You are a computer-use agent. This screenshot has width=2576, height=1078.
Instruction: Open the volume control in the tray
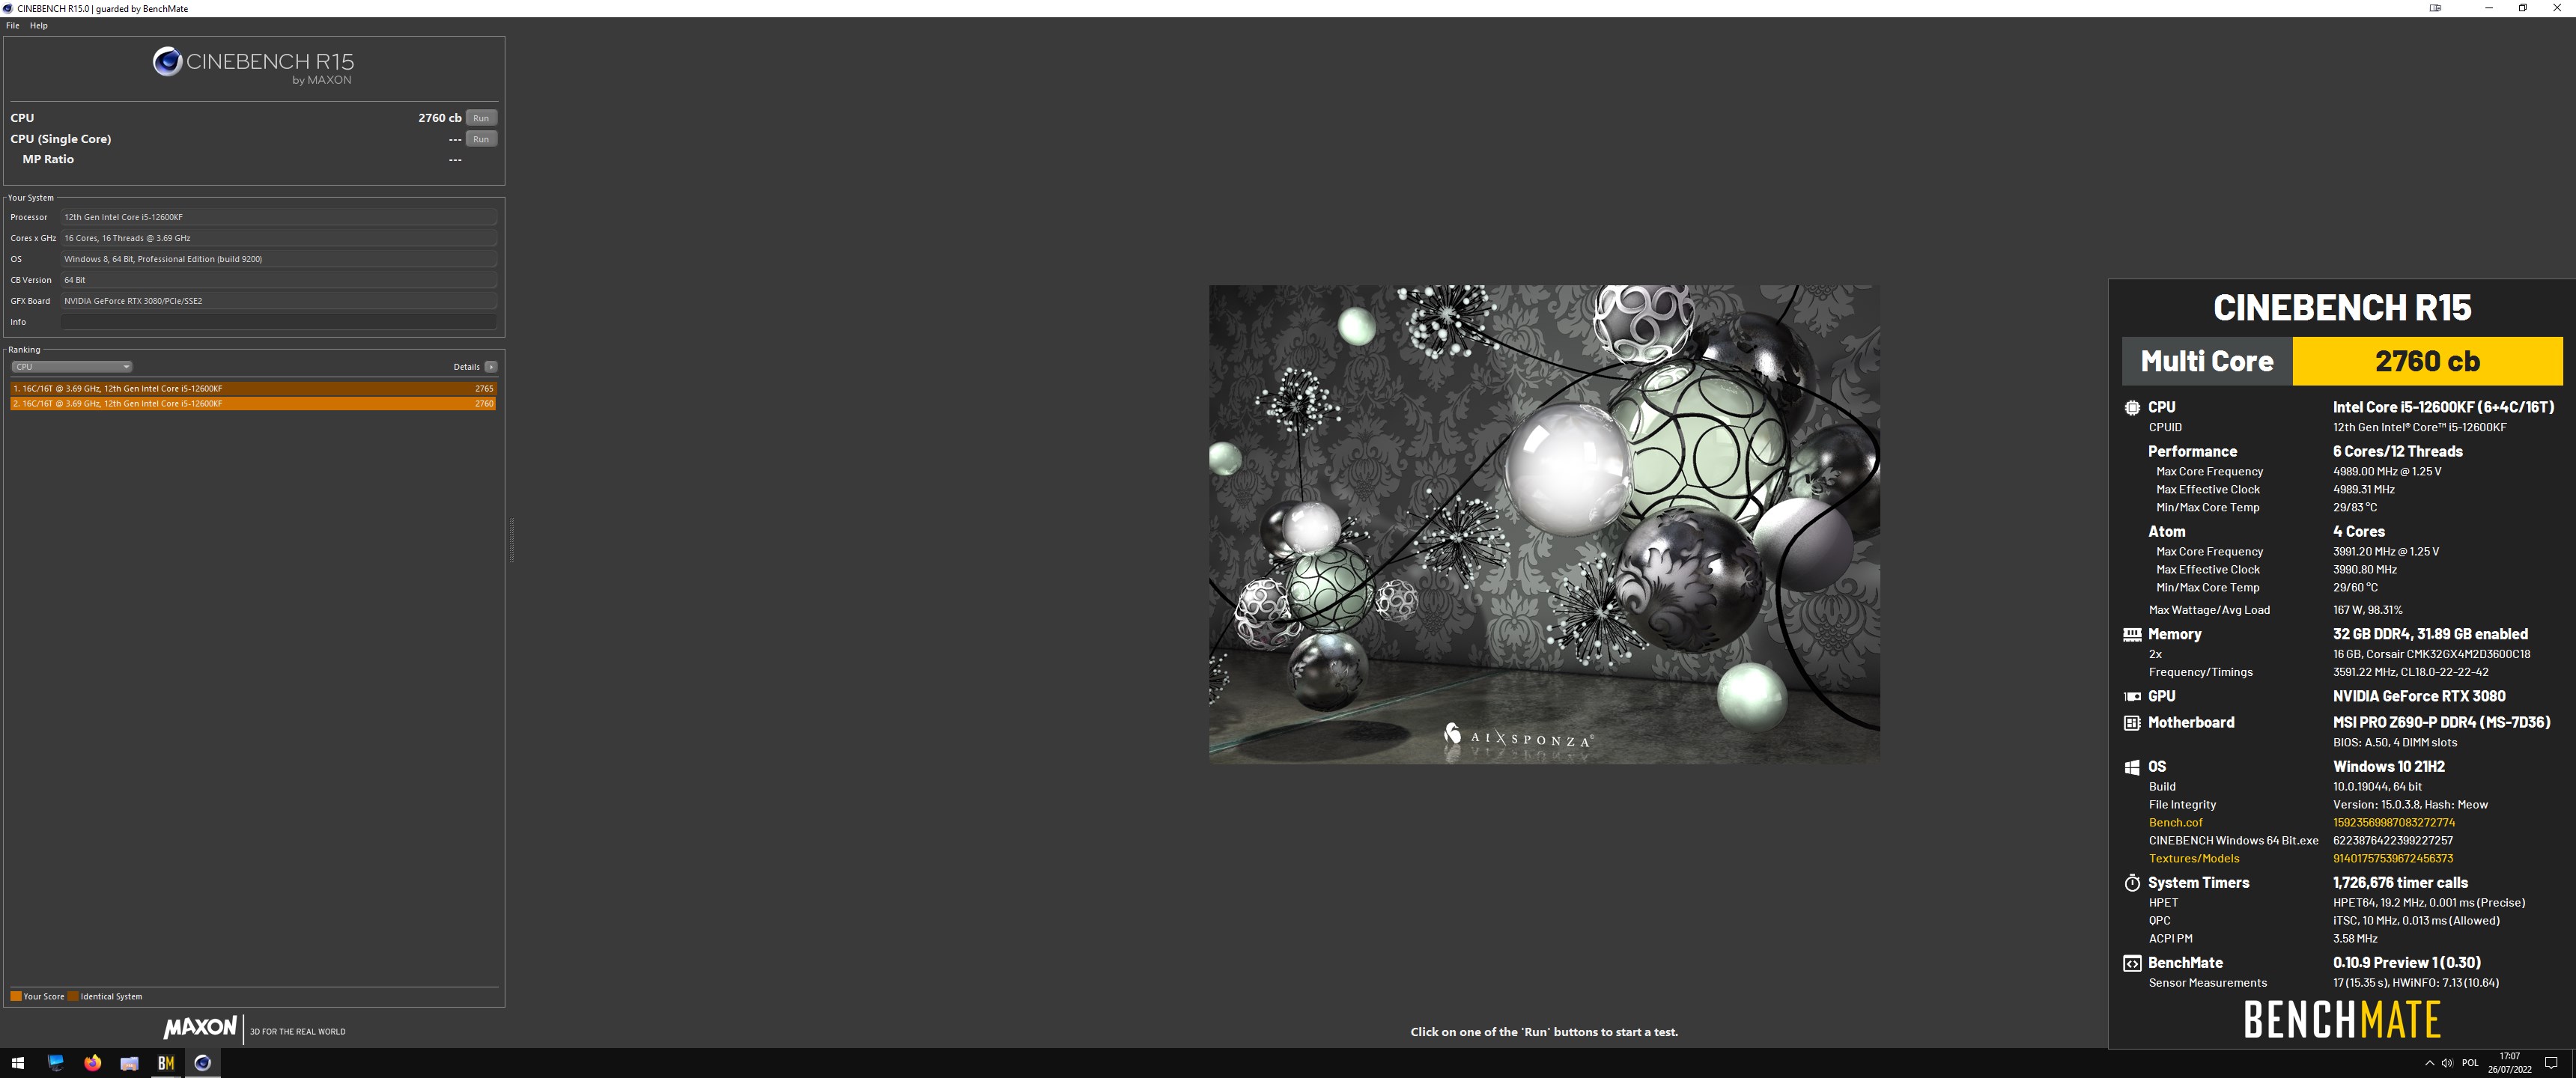tap(2447, 1063)
